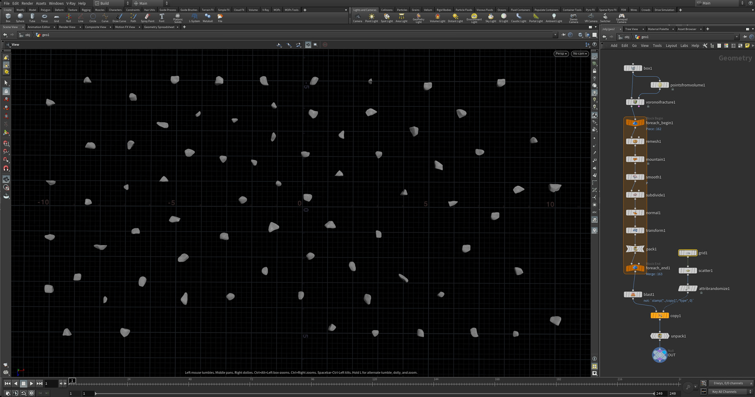
Task: Click the network editor Add menu
Action: [614, 46]
